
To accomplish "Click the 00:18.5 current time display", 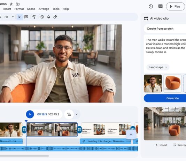I will click(x=42, y=114).
